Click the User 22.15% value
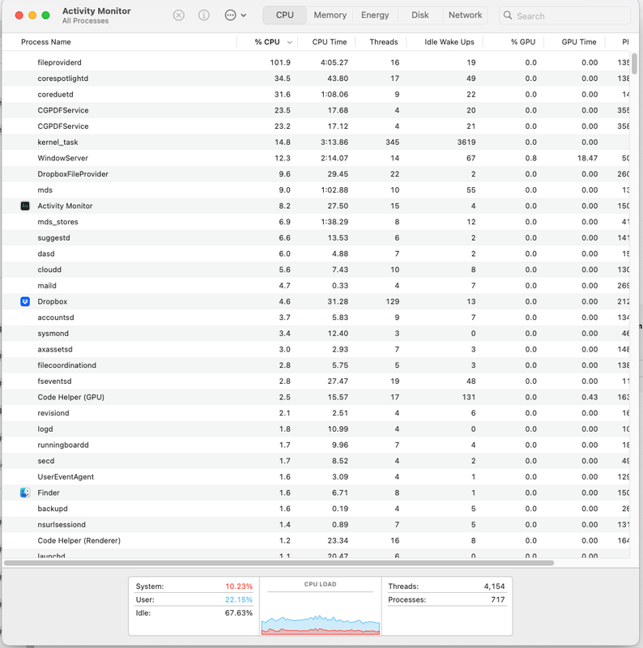The width and height of the screenshot is (643, 648). (x=239, y=599)
